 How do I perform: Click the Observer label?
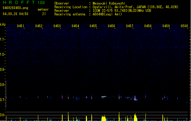click(62, 3)
